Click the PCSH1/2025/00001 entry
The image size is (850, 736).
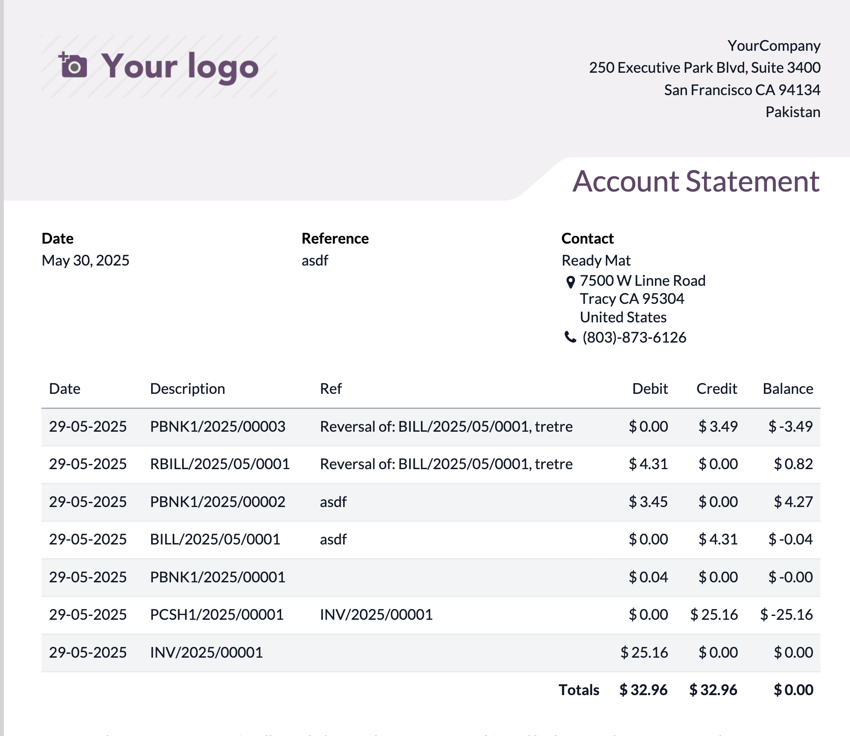click(217, 615)
